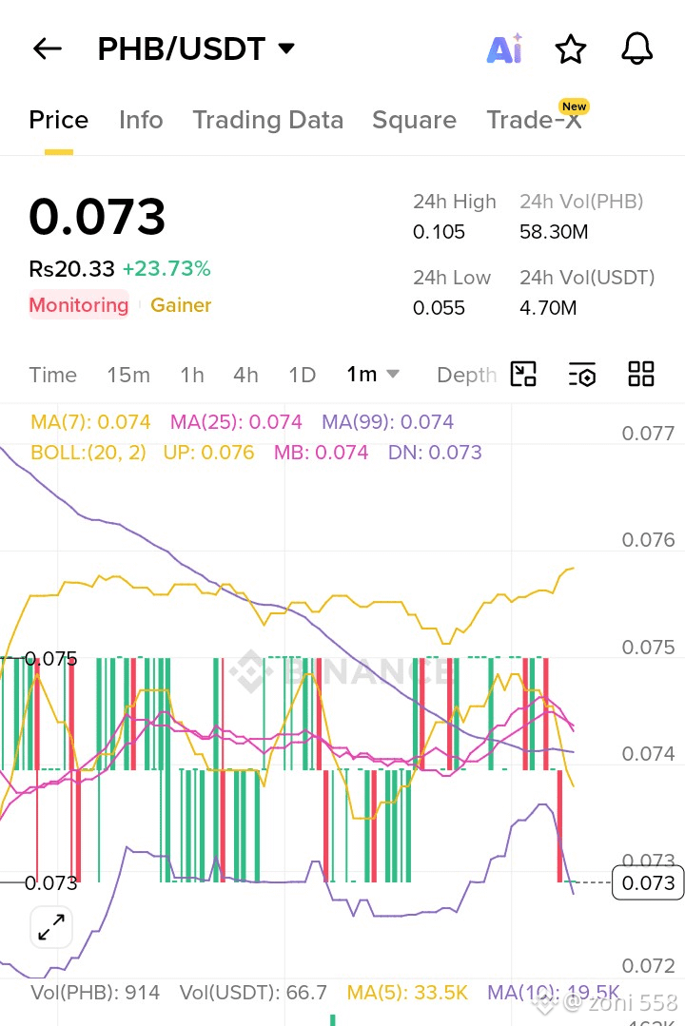Screen dimensions: 685x1026
Task: Tap the 0.075 high marker on chart
Action: [x=50, y=658]
